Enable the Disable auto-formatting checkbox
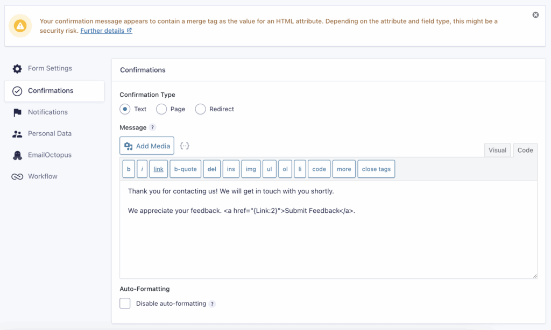The width and height of the screenshot is (551, 330). pyautogui.click(x=125, y=304)
